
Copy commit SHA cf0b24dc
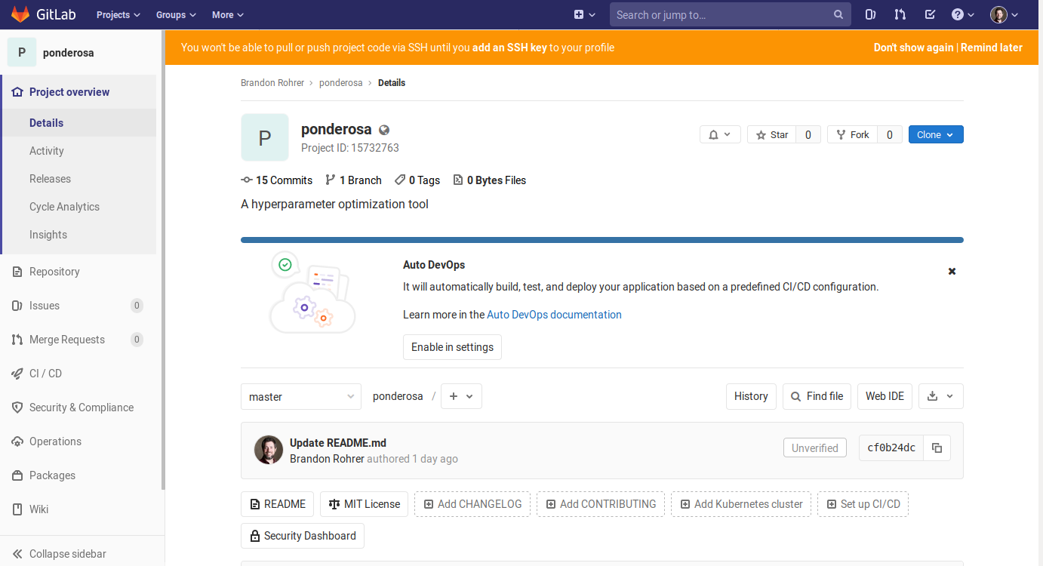pos(937,448)
